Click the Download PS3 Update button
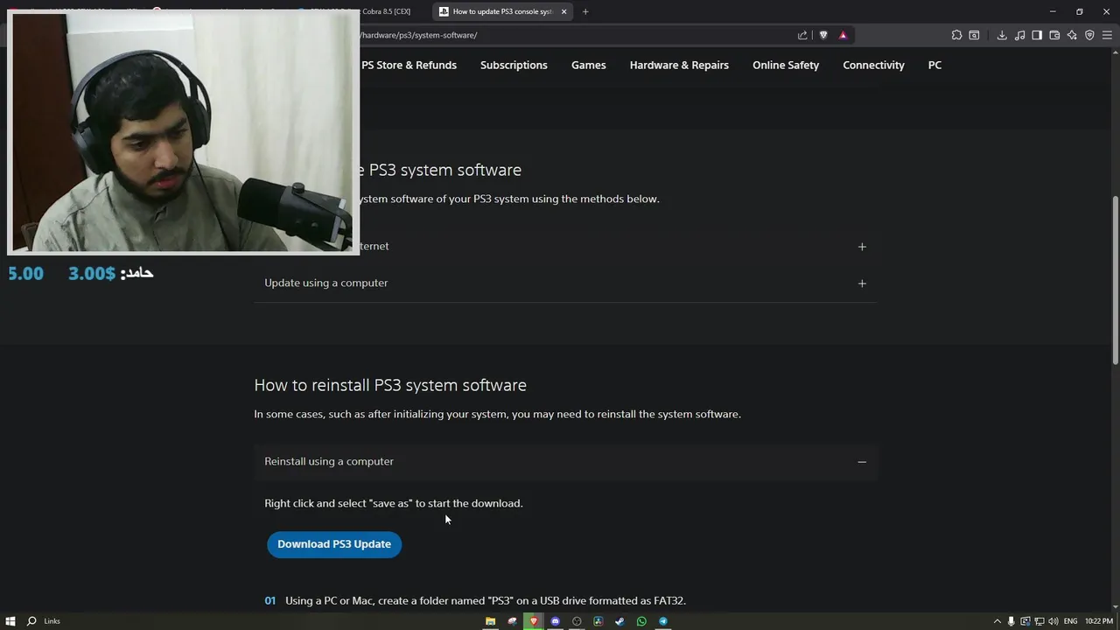The image size is (1120, 630). point(334,544)
